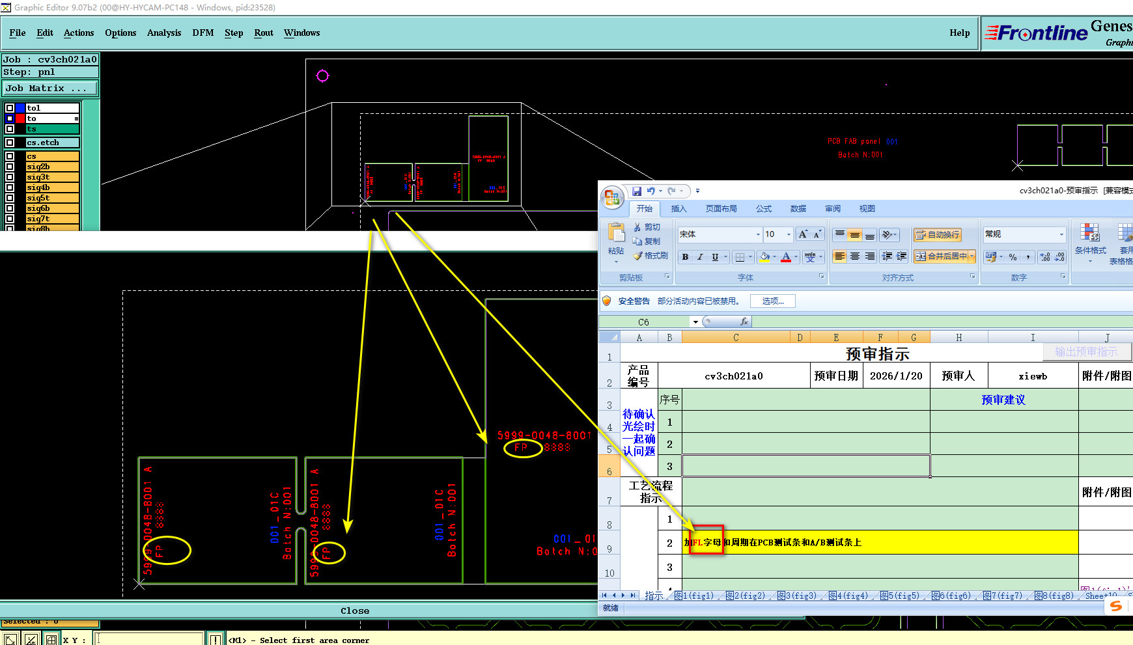Toggle display checkbox for layer sig4b
1133x645 pixels.
(10, 187)
